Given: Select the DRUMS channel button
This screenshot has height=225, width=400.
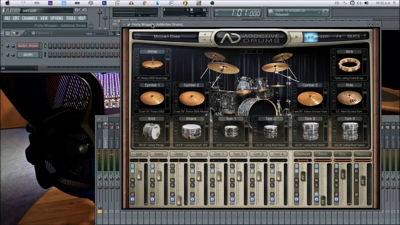Looking at the screenshot, I should point(28,55).
